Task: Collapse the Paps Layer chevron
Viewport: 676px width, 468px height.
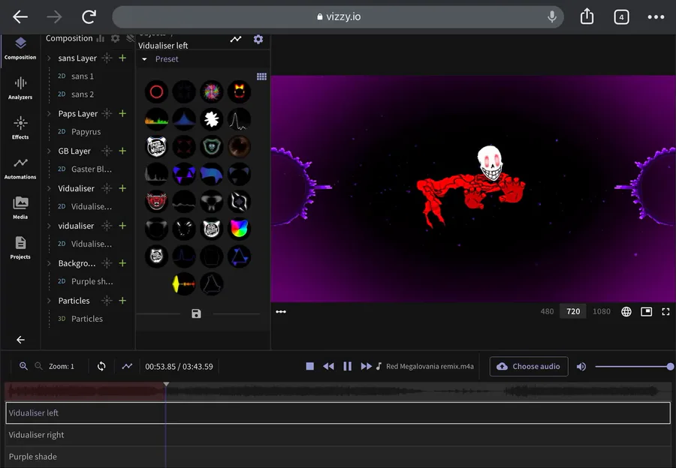Action: 49,114
